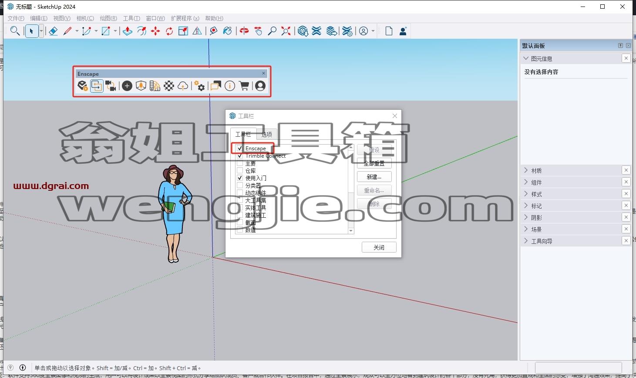Open Enscape About info icon
The width and height of the screenshot is (636, 378).
pyautogui.click(x=230, y=86)
